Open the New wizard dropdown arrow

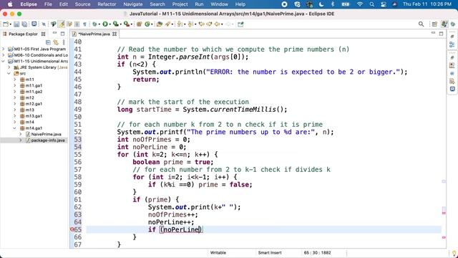tap(11, 24)
